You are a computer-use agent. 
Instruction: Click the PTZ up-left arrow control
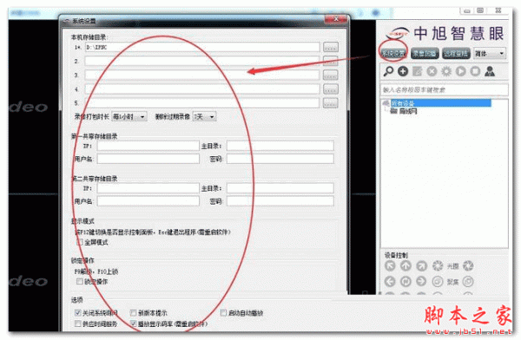tap(390, 265)
